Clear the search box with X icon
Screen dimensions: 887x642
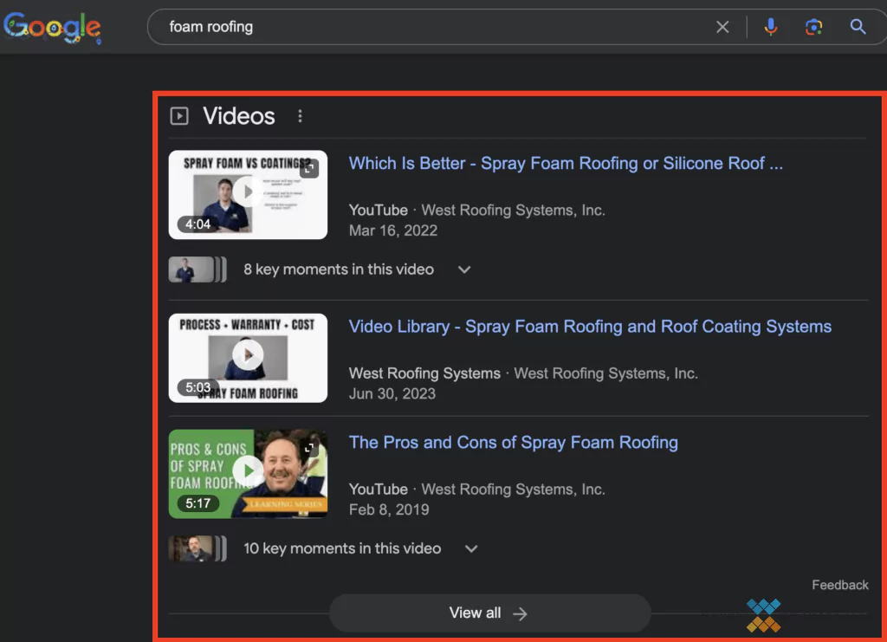pyautogui.click(x=722, y=27)
